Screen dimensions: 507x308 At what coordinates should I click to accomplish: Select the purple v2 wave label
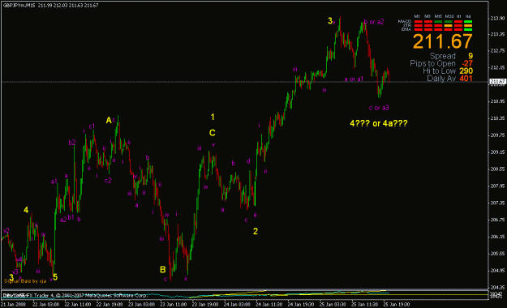coord(6,231)
